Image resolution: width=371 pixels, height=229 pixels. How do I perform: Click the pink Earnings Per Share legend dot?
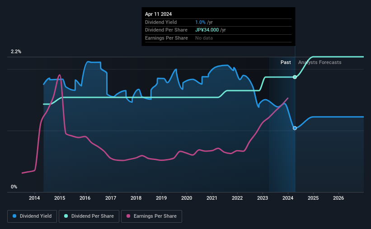click(128, 216)
